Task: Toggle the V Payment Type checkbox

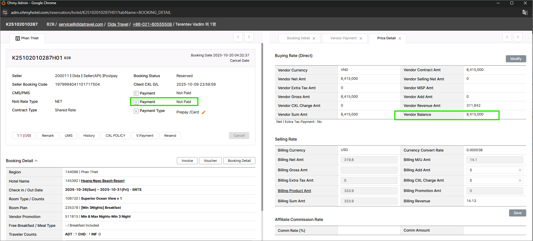Action: (x=136, y=111)
